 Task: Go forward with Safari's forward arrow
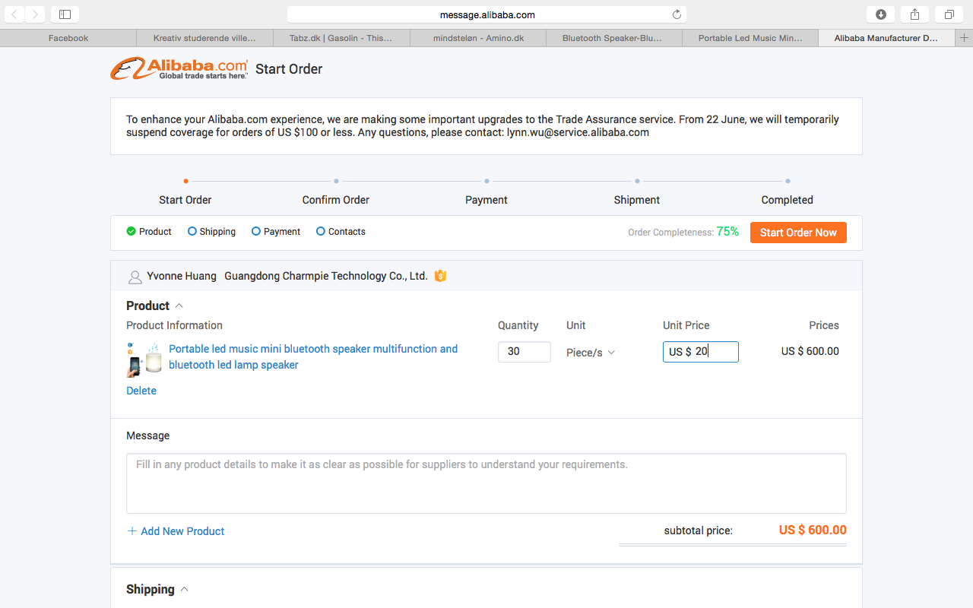click(36, 14)
